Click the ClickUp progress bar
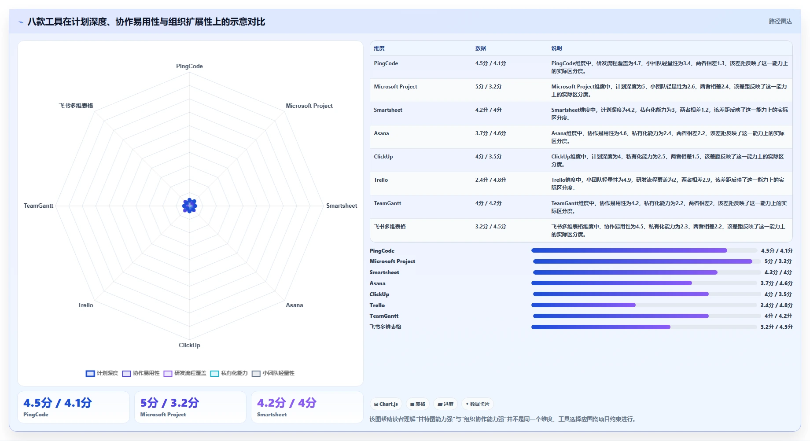The image size is (810, 441). click(647, 294)
